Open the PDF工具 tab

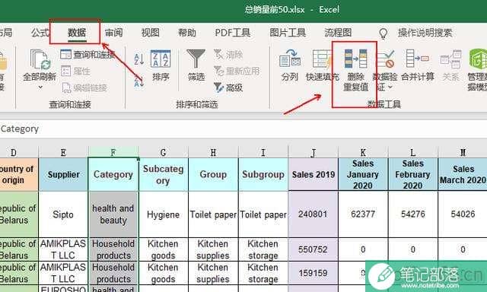[x=232, y=32]
